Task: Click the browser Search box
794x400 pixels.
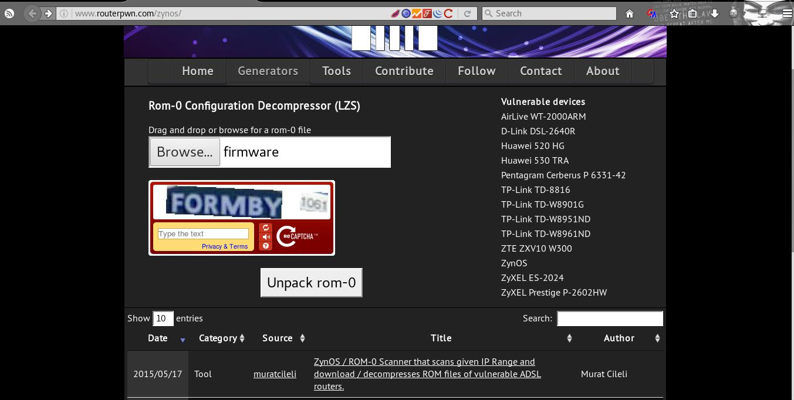Action: pos(549,13)
